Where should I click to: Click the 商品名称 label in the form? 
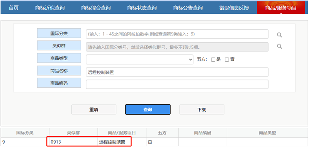click(x=59, y=71)
